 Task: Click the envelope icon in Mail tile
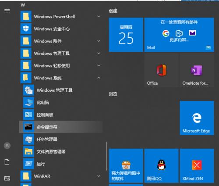tap(192, 33)
